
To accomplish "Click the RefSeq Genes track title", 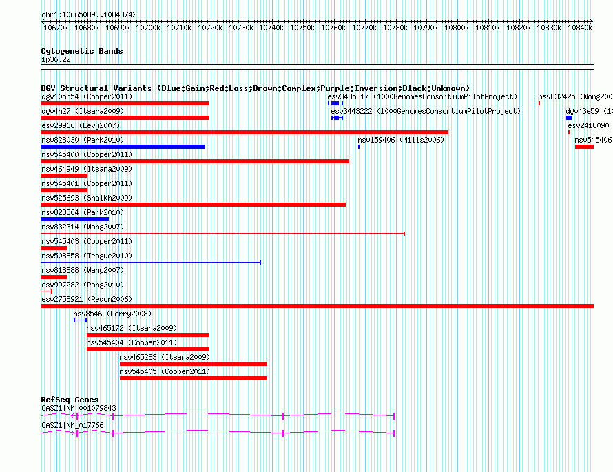I will coord(70,400).
